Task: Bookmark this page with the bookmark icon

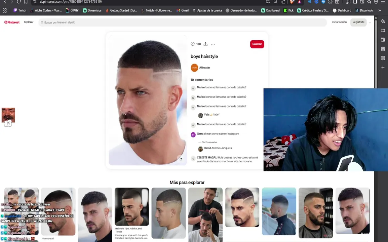Action: coord(26,2)
